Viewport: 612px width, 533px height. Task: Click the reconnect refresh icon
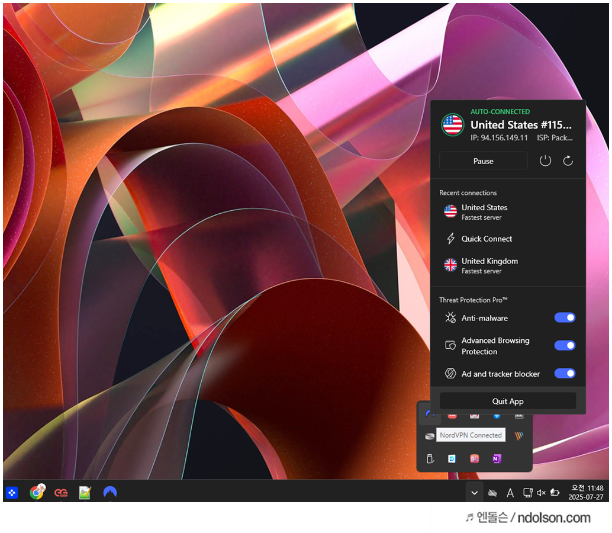568,161
